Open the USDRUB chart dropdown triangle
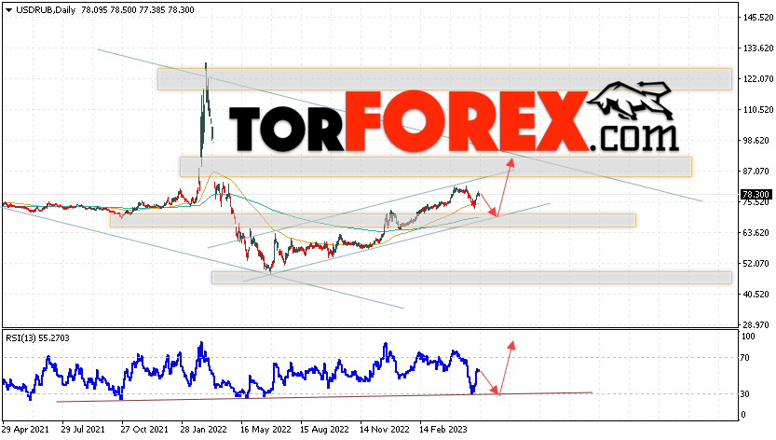Image resolution: width=776 pixels, height=440 pixels. (8, 10)
